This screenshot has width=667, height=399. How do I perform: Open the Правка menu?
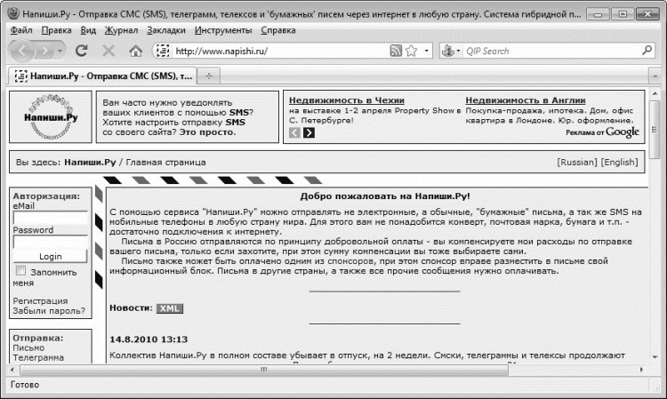(x=57, y=30)
